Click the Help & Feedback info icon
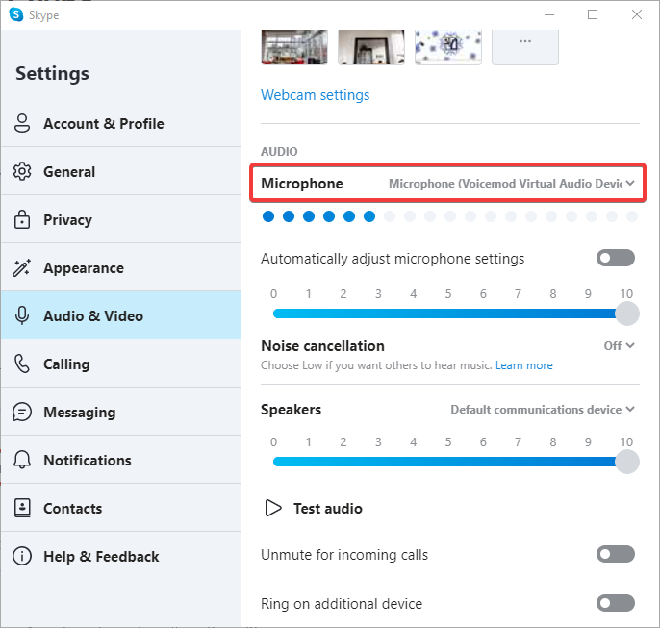Screen dimensions: 660x628 pos(22,556)
